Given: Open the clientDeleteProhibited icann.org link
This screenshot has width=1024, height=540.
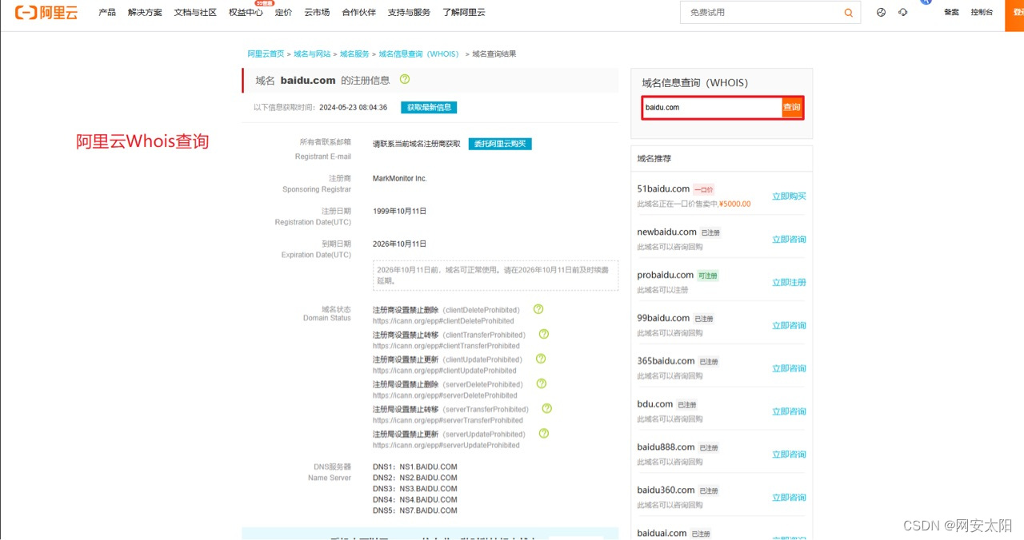Looking at the screenshot, I should click(443, 321).
